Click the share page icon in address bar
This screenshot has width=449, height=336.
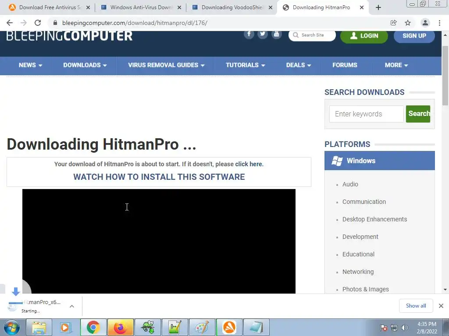coord(393,23)
